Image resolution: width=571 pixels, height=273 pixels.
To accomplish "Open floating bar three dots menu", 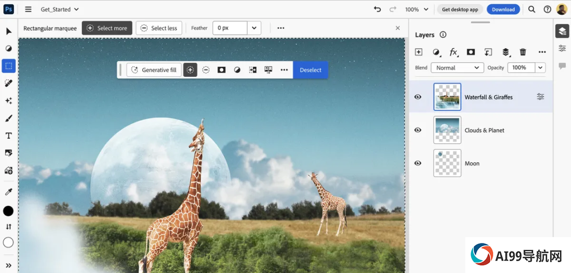I will click(x=284, y=70).
